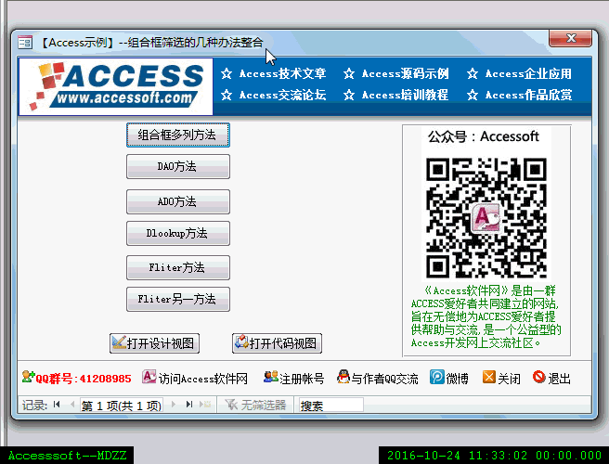The image size is (609, 464).
Task: Go to previous record arrow
Action: point(72,405)
